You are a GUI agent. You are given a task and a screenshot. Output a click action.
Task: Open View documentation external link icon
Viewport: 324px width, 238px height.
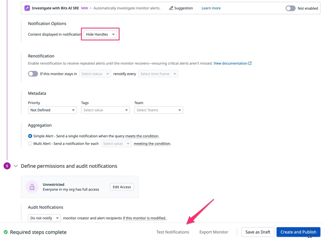point(250,63)
